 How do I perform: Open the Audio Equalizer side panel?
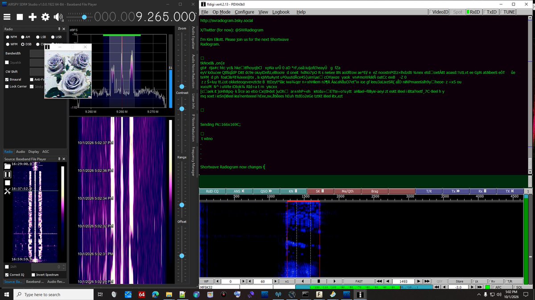[x=193, y=39]
